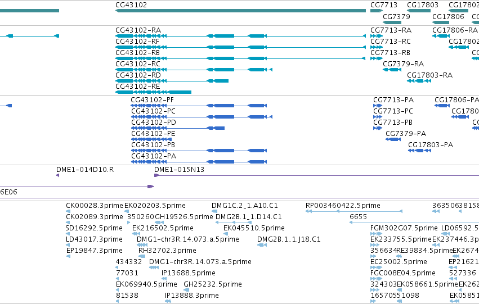Click EST EP19847.3prime

point(95,251)
